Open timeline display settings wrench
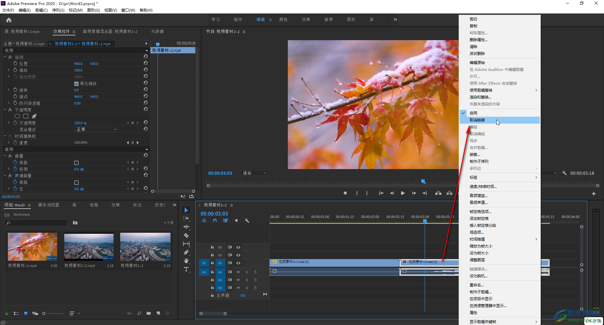This screenshot has height=325, width=604. pos(247,221)
